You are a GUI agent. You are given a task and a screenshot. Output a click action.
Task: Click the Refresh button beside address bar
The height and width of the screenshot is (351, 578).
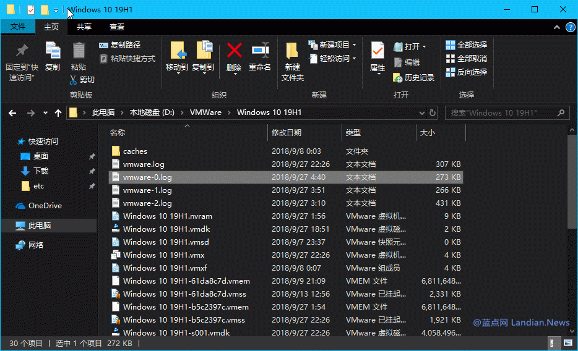(x=433, y=113)
